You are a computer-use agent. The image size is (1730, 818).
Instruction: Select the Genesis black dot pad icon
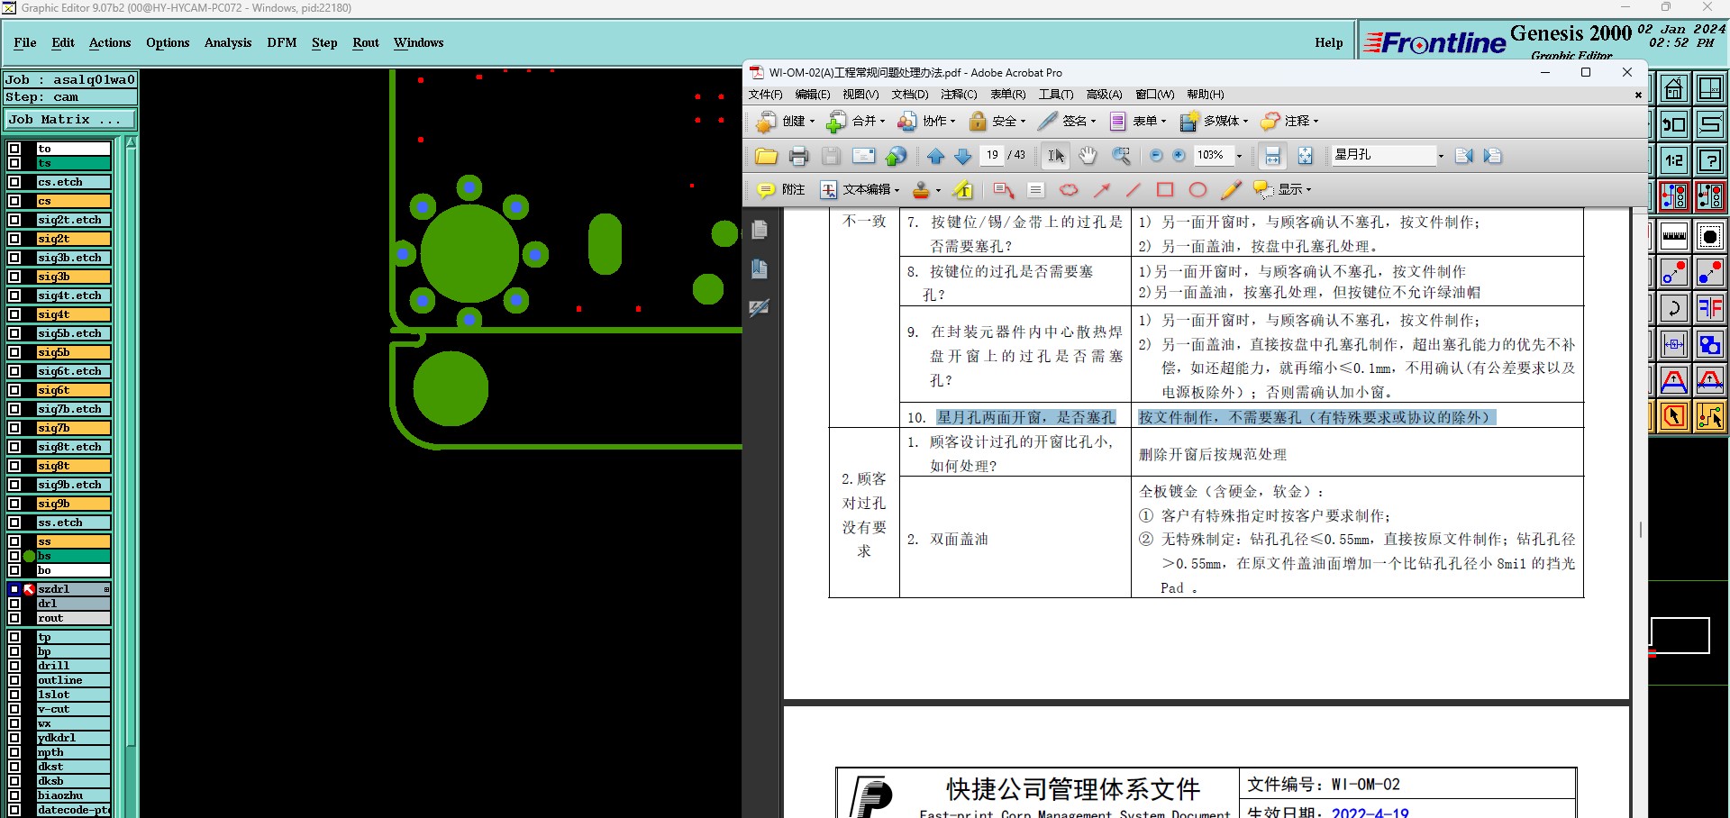click(x=1709, y=236)
